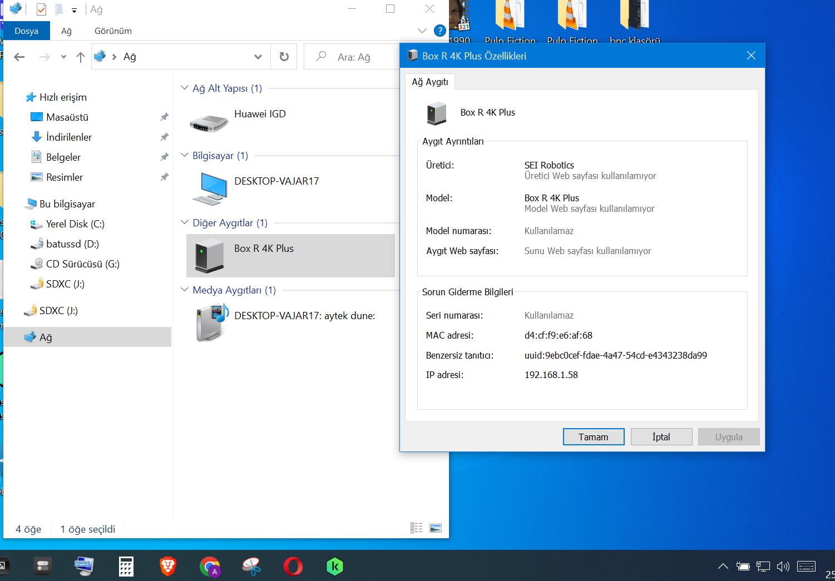Open the touch keyboard tray icon
The width and height of the screenshot is (835, 581).
[807, 567]
